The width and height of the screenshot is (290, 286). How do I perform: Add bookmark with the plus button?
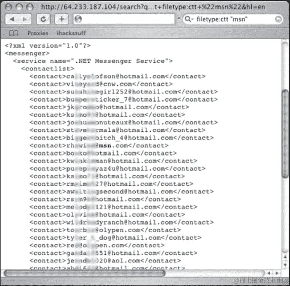pos(62,19)
